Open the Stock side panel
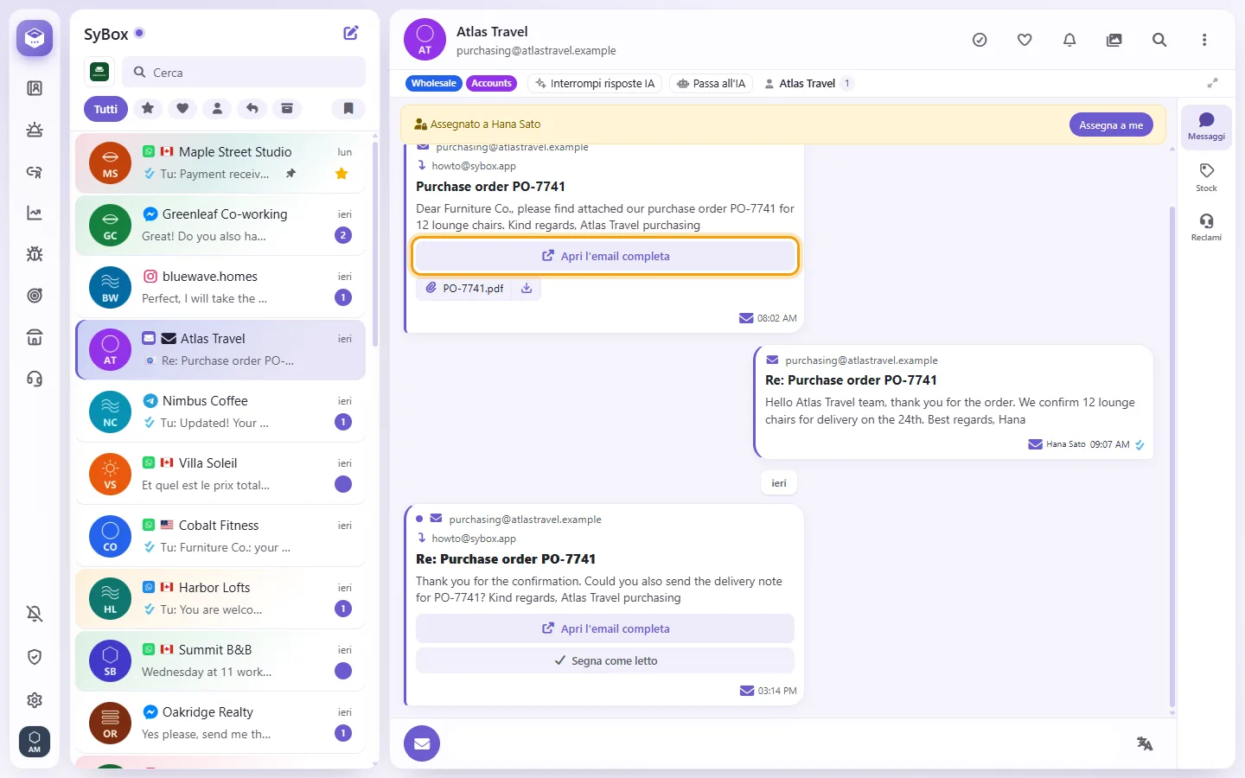Viewport: 1245px width, 778px height. pos(1206,176)
